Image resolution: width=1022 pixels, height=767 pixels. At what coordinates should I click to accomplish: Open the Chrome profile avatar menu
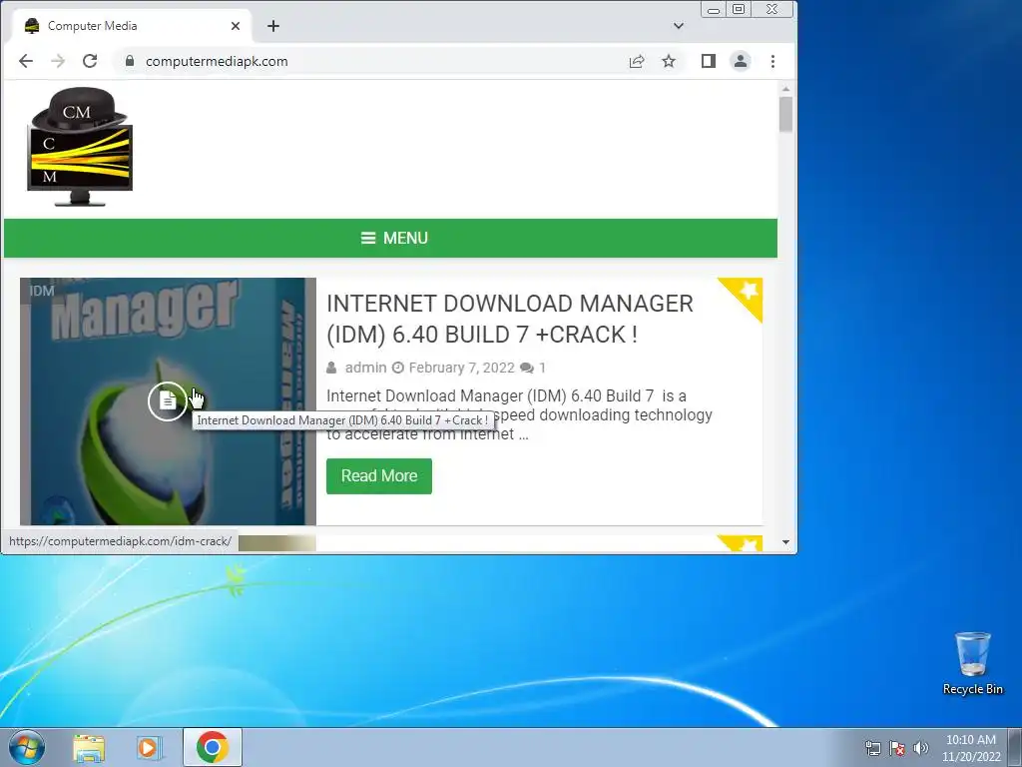tap(741, 61)
